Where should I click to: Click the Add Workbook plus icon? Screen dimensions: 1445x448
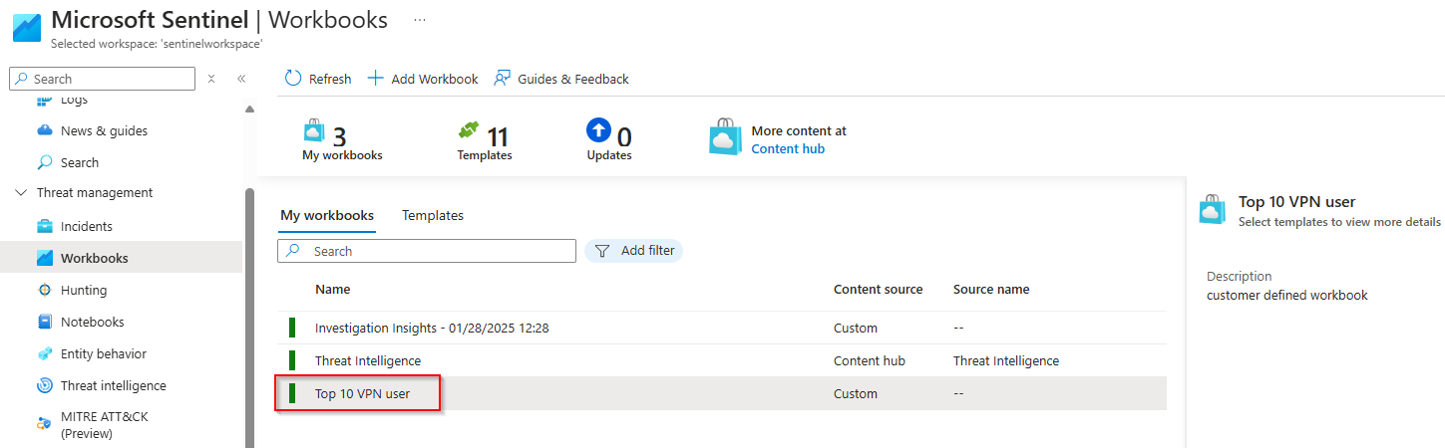point(375,79)
